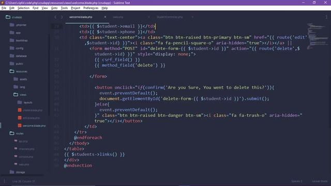This screenshot has width=331, height=186.
Task: Click the welcome.blade.php file icon
Action: 20,126
